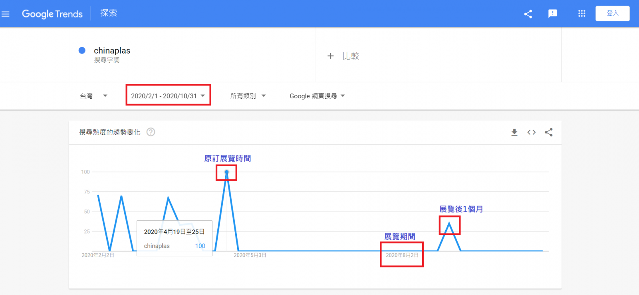Click the 2020年2月2日 axis label
This screenshot has width=639, height=295.
tap(98, 255)
